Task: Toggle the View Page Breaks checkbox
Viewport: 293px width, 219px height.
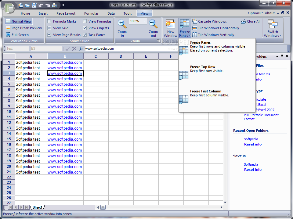Action: click(49, 35)
